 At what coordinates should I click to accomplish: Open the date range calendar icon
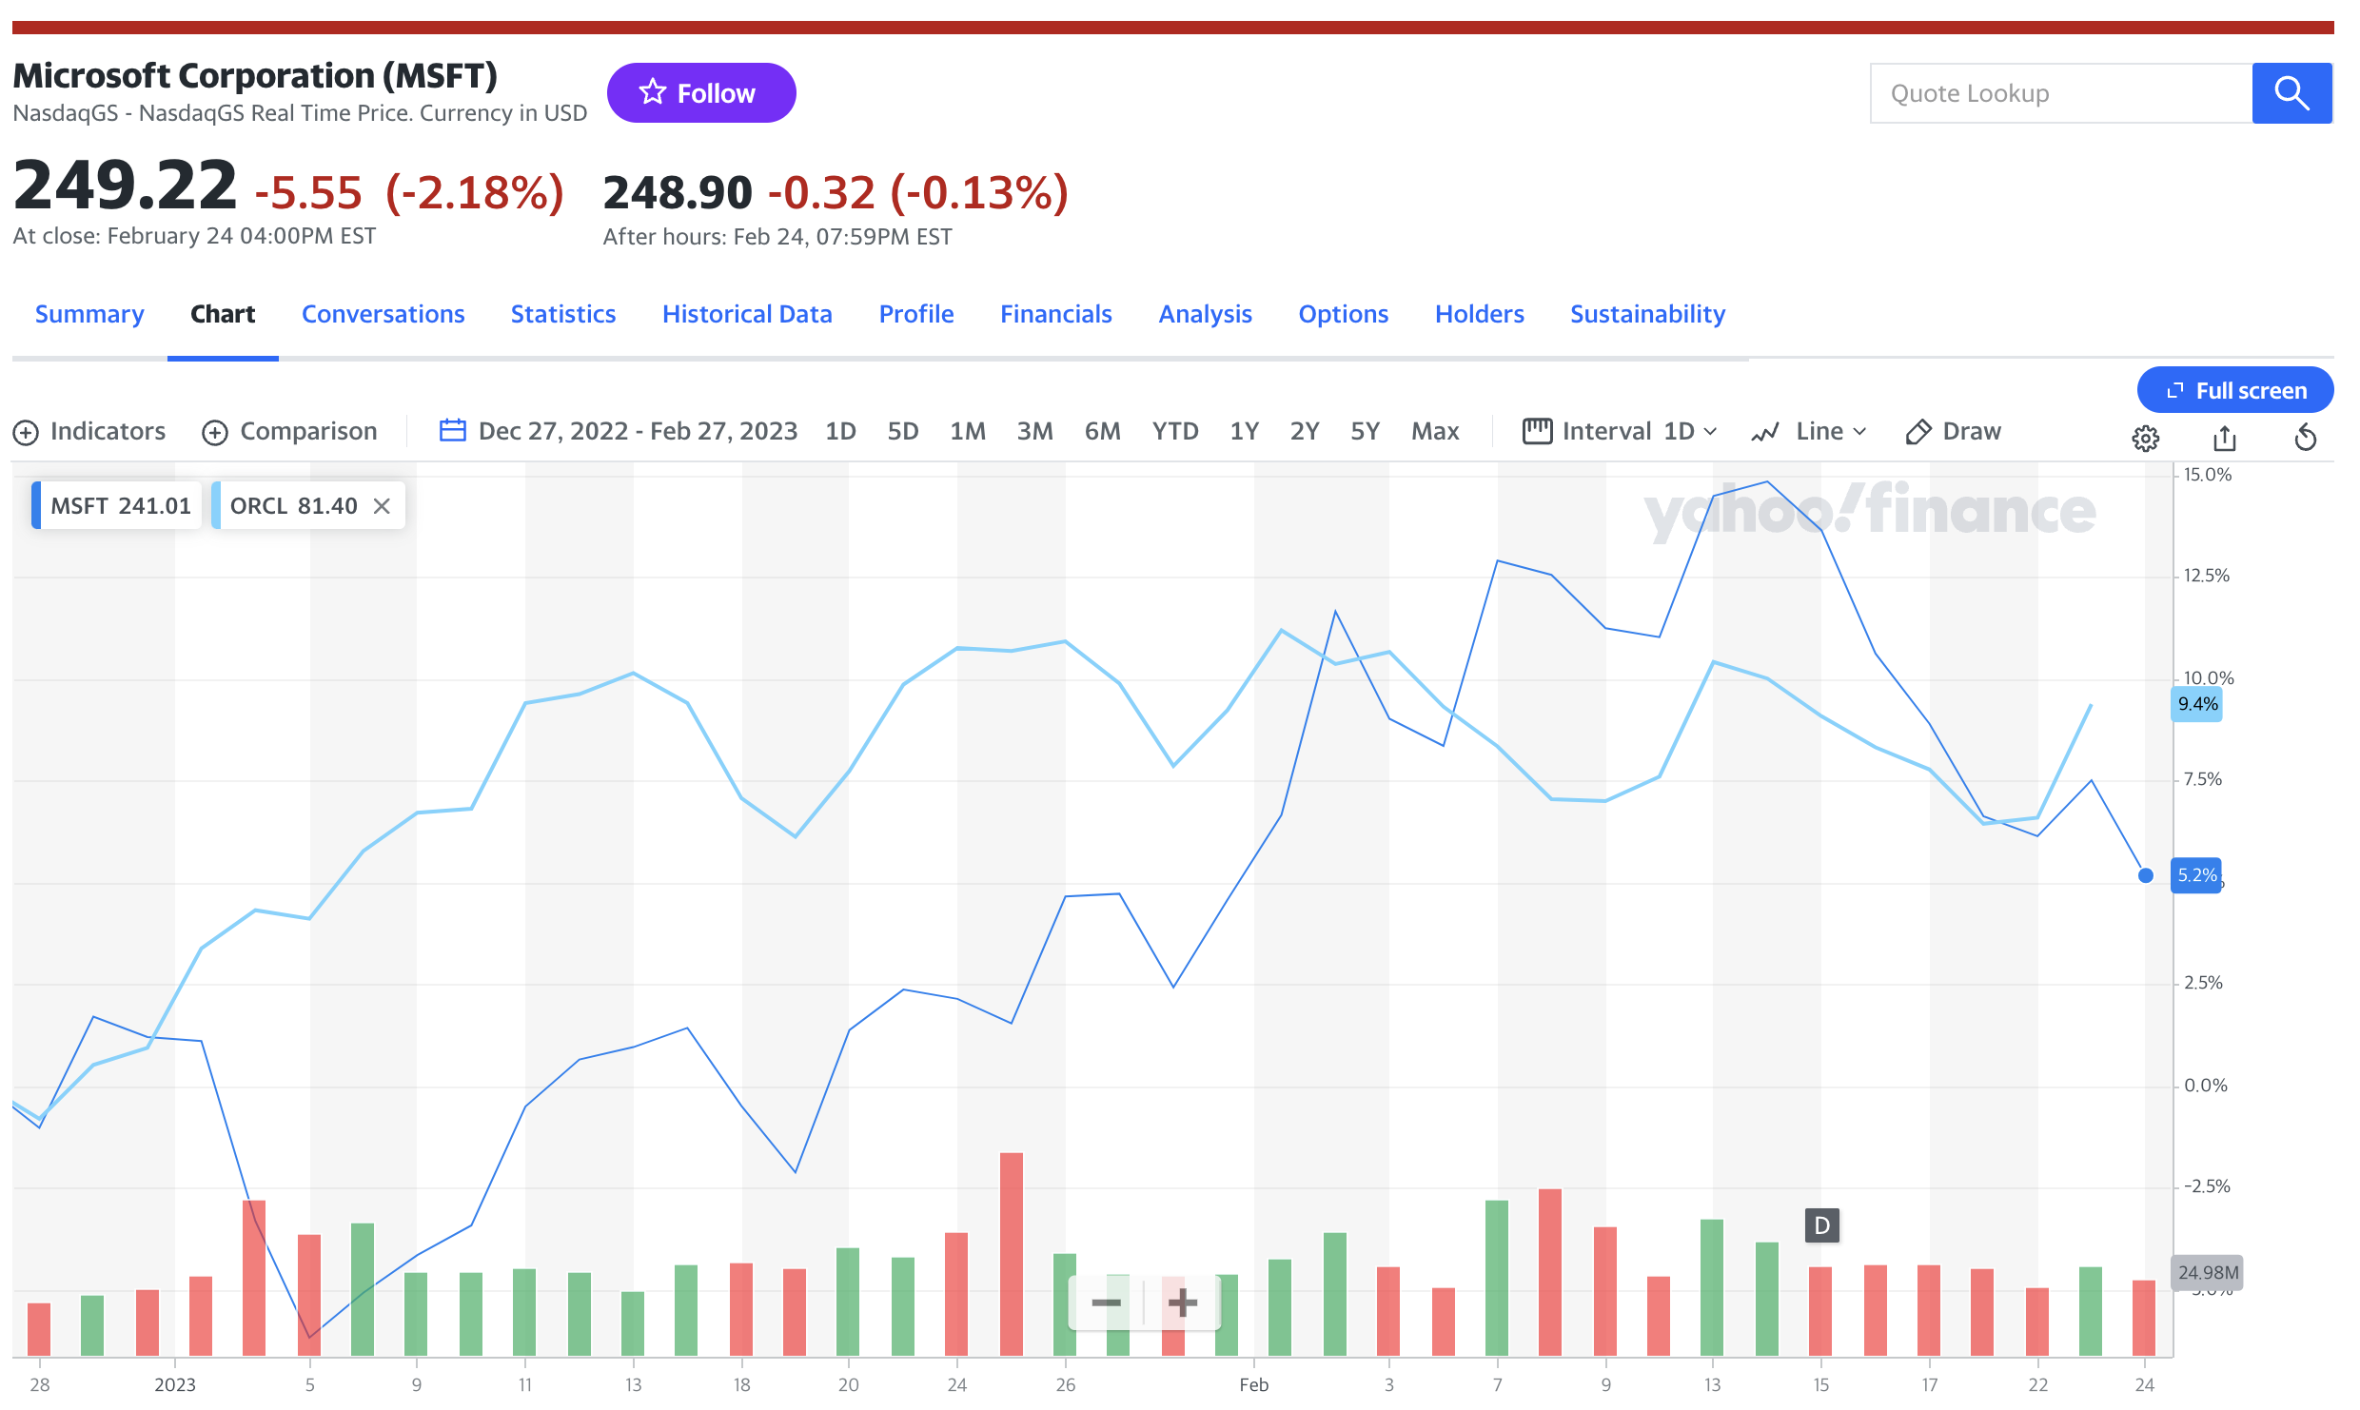coord(452,431)
